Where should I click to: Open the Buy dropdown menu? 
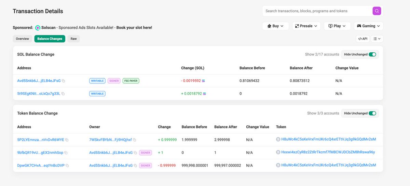coord(275,26)
